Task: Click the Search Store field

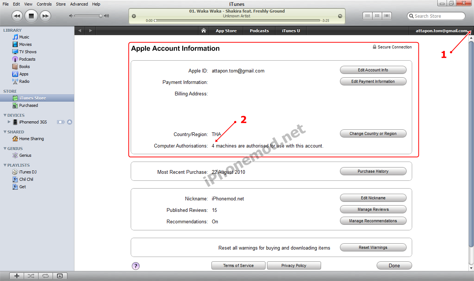Action: (436, 16)
